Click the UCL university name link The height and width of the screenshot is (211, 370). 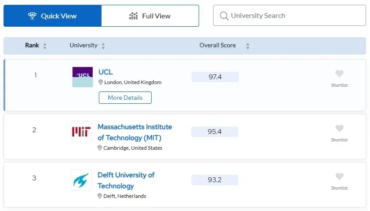coord(106,72)
